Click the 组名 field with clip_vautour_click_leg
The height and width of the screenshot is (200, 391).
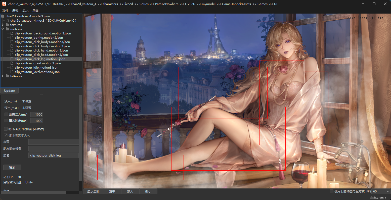point(54,156)
